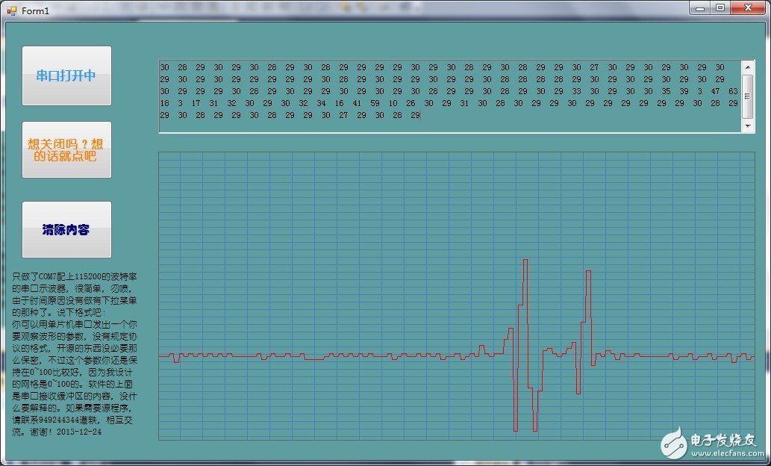Click the Form1 title bar text
This screenshot has width=771, height=466.
(x=35, y=10)
